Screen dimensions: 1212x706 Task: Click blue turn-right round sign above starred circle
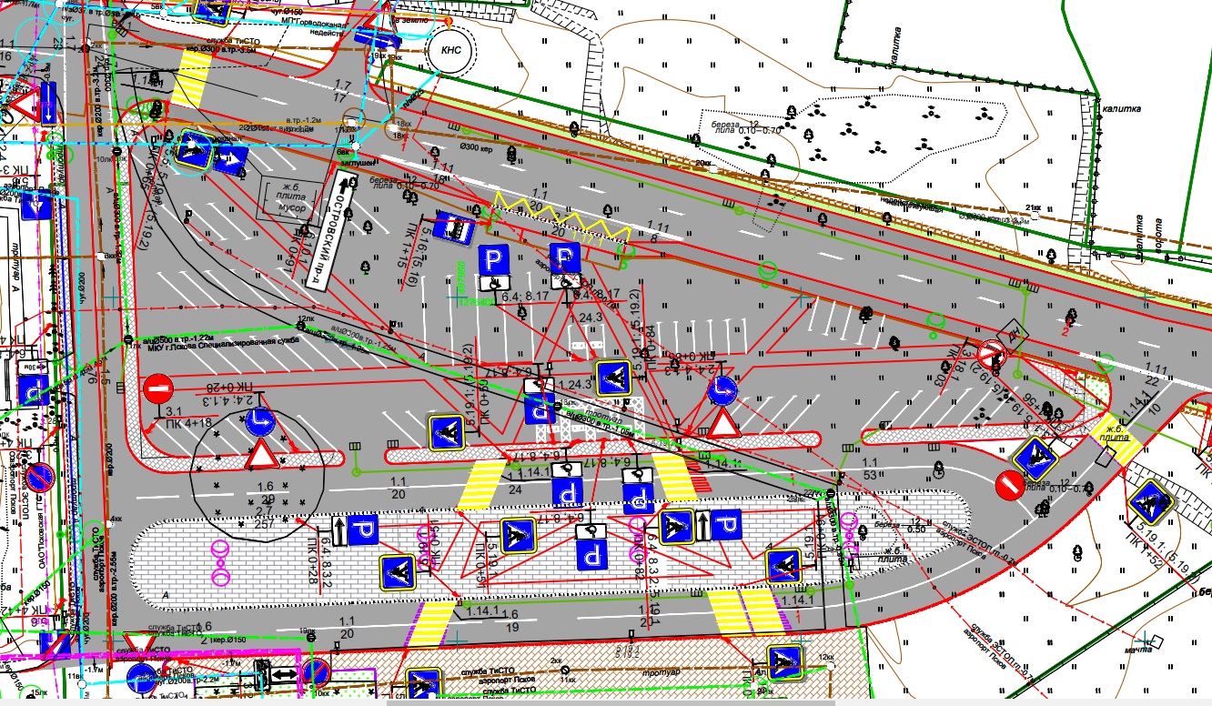pos(260,423)
